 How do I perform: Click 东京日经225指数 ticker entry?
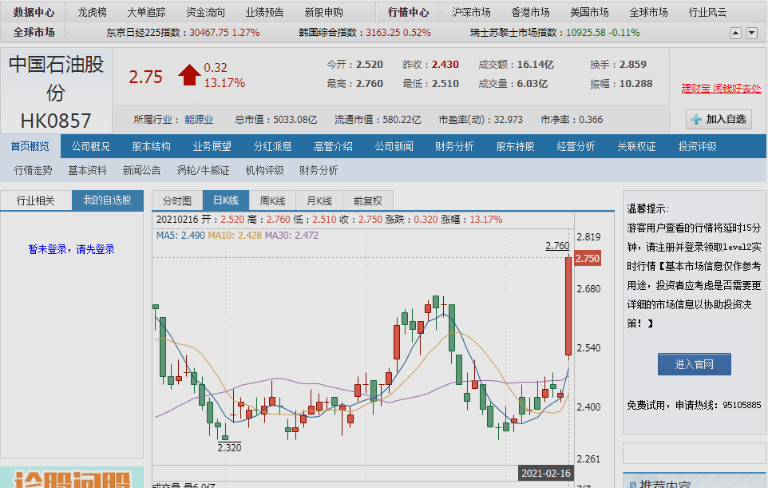(183, 33)
